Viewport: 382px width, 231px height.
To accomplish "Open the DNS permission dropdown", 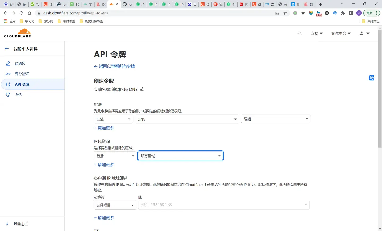I will pyautogui.click(x=187, y=119).
